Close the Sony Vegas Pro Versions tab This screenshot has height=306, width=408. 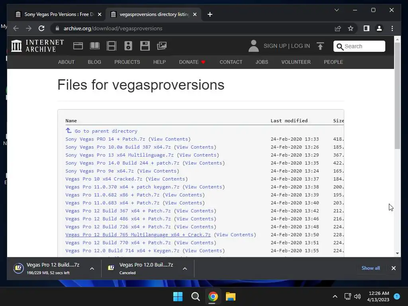click(x=99, y=14)
